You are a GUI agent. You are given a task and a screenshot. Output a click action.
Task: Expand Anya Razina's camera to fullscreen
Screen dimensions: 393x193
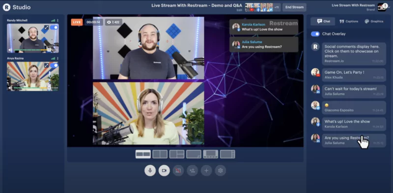click(x=46, y=65)
